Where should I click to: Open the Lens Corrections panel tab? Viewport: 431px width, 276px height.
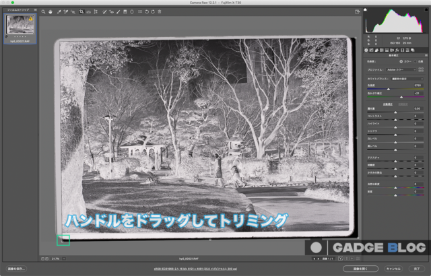pyautogui.click(x=392, y=50)
